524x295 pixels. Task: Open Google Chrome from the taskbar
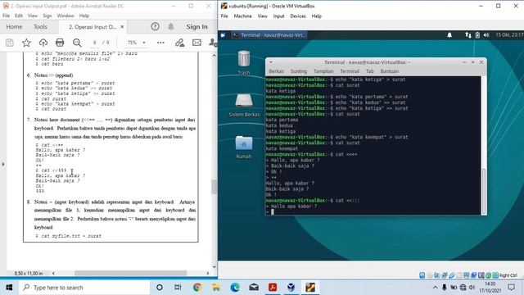(197, 288)
